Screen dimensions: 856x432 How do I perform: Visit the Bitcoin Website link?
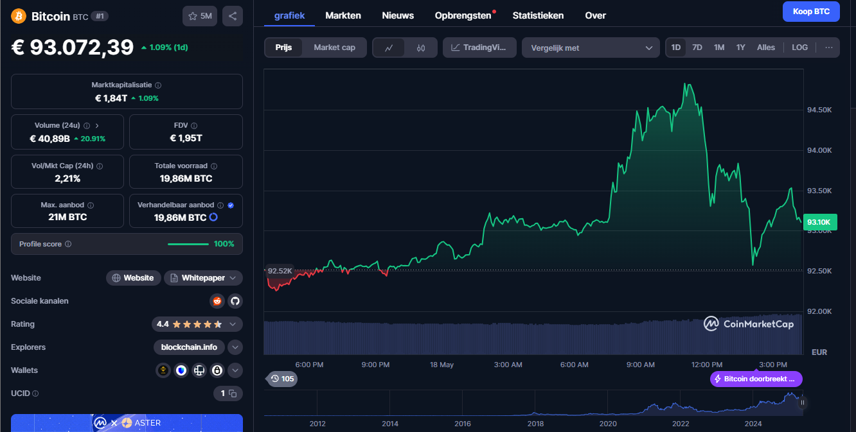(x=134, y=278)
